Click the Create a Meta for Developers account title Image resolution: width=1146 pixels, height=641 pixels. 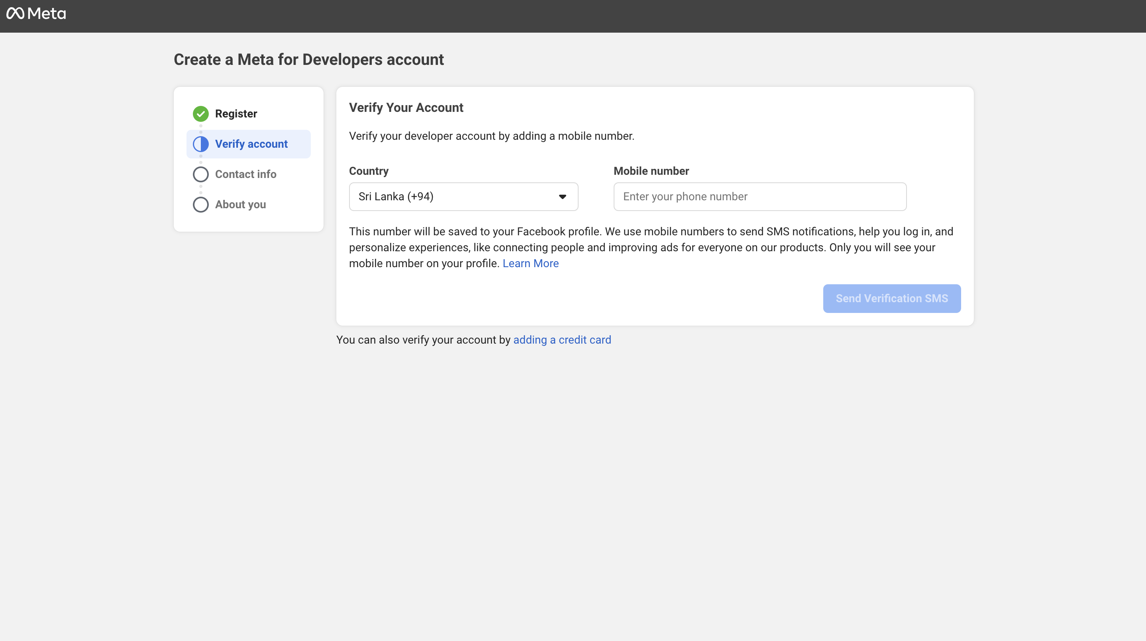point(309,60)
